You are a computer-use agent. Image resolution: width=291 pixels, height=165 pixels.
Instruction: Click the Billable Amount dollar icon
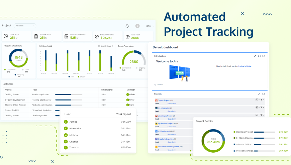pos(97,36)
